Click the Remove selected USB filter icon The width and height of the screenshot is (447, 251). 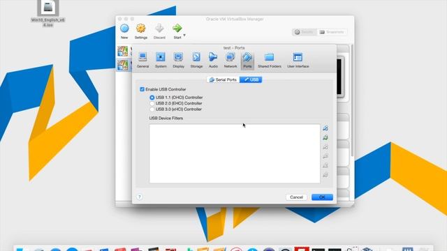[325, 156]
